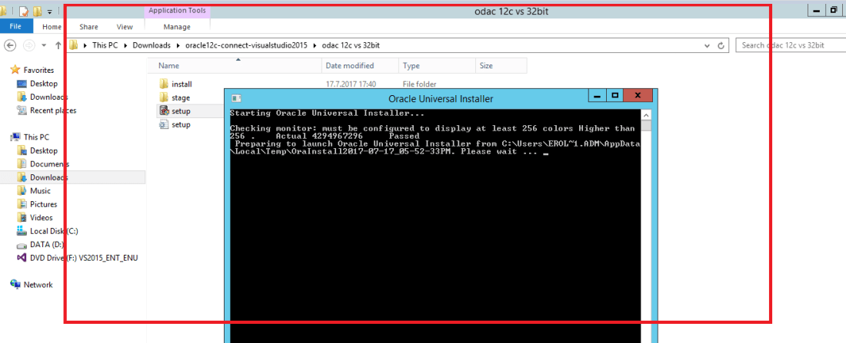The height and width of the screenshot is (343, 846).
Task: Open DVD Drive (F:) VS2015_ENT_ENU
Action: 84,258
